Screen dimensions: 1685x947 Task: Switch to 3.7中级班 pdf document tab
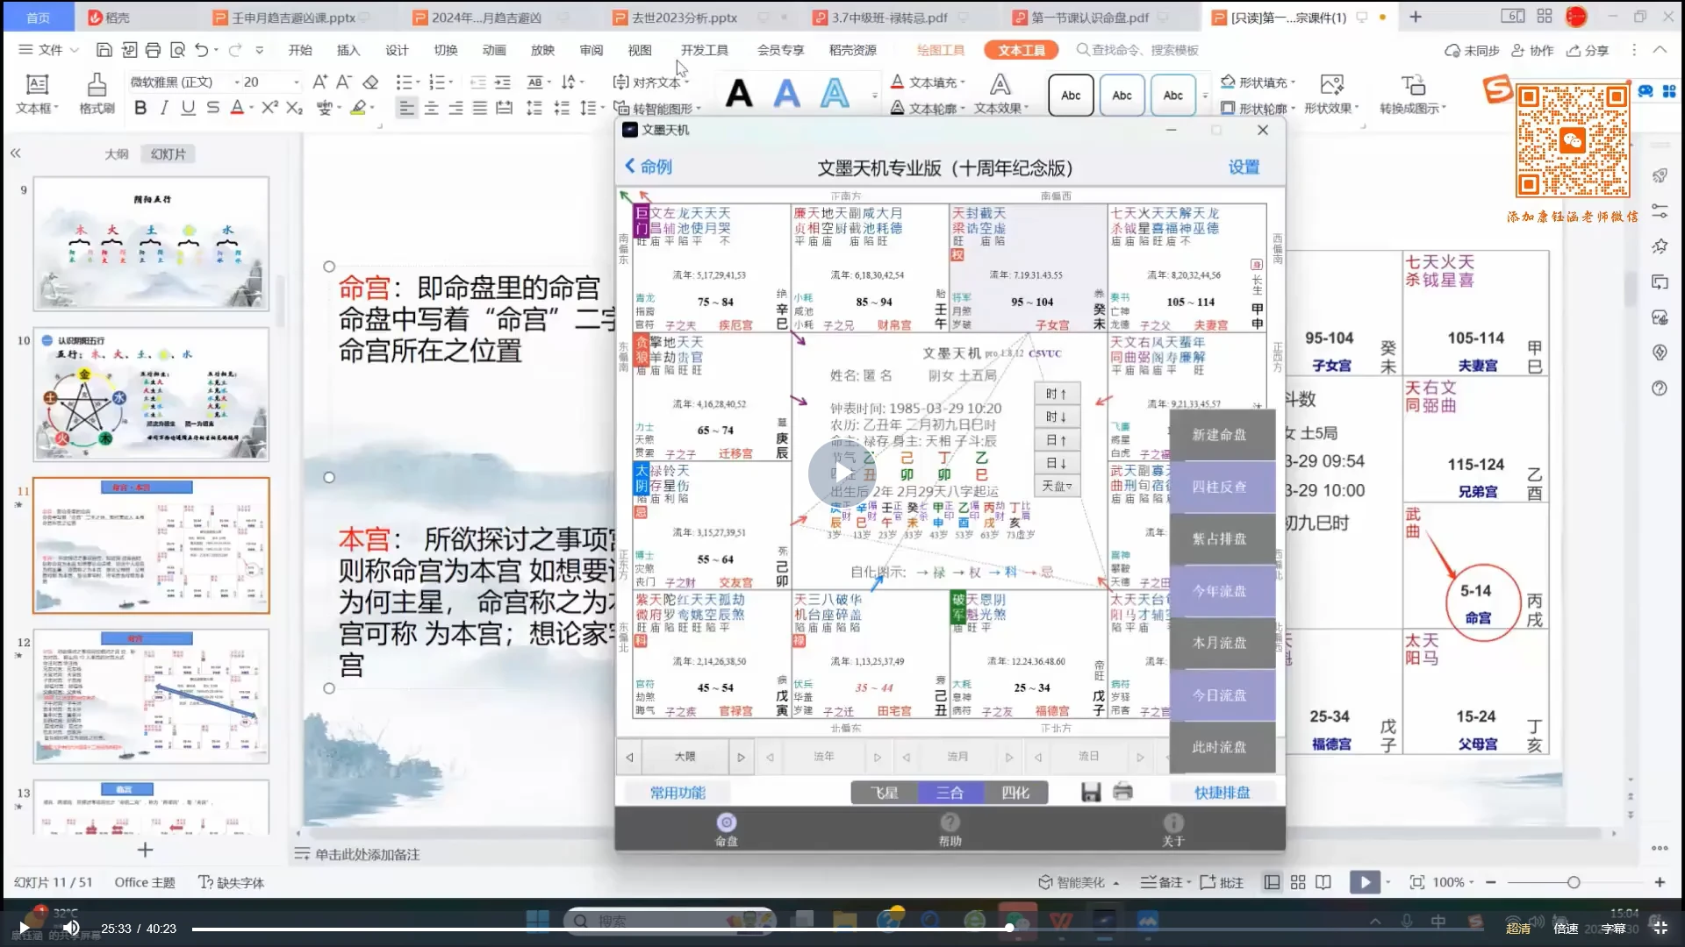pos(888,18)
